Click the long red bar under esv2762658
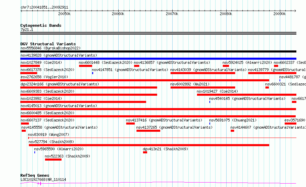This screenshot has height=187, width=306. click(145, 80)
